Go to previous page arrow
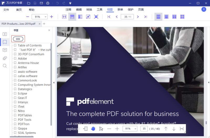The height and width of the screenshot is (138, 210). 117,17
